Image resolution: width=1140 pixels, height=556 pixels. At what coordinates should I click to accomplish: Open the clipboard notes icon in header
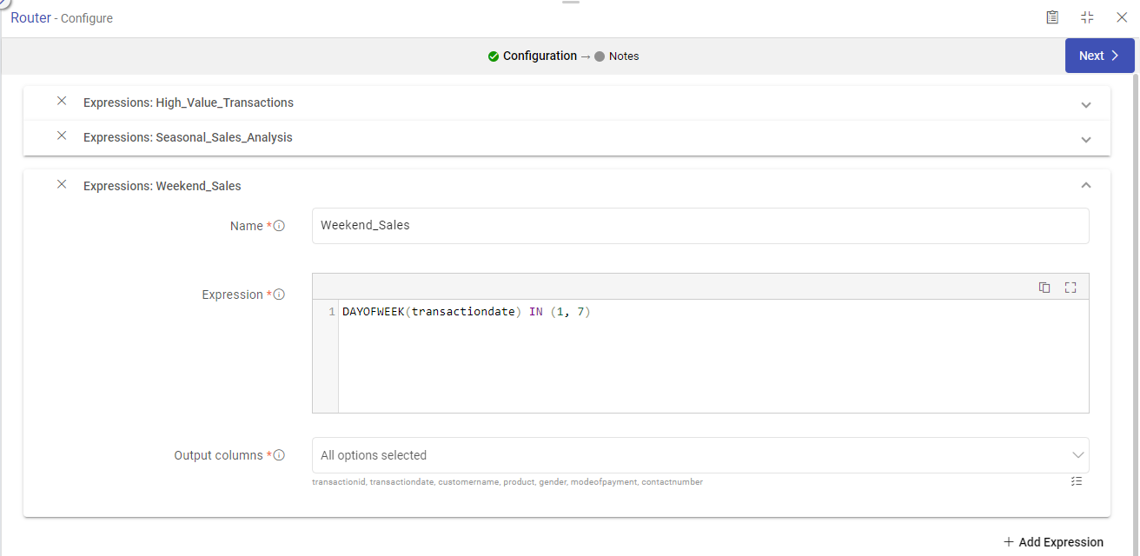tap(1052, 17)
